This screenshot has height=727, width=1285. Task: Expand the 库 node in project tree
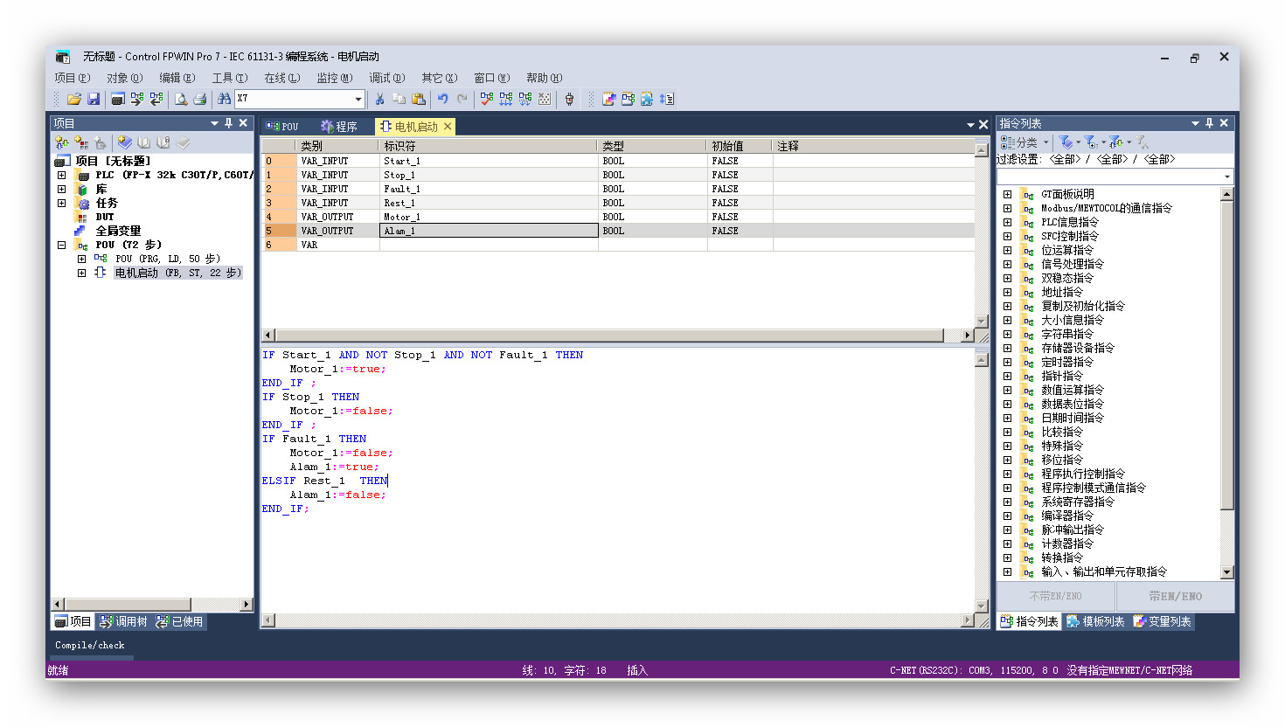pyautogui.click(x=61, y=189)
